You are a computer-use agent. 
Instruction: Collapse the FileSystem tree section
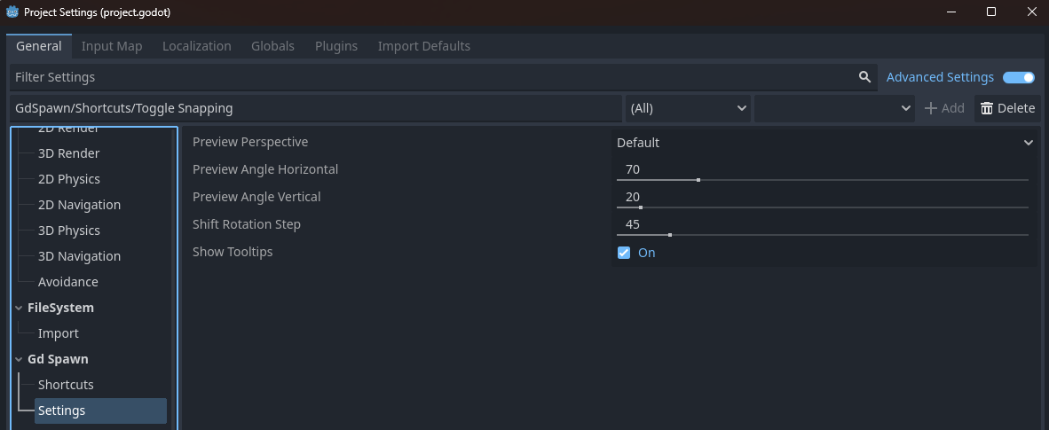click(19, 308)
